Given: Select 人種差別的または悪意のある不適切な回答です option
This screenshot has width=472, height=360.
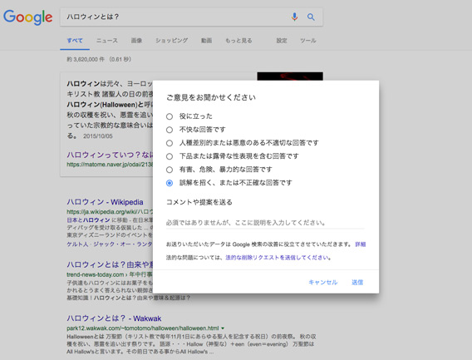Looking at the screenshot, I should pos(170,143).
